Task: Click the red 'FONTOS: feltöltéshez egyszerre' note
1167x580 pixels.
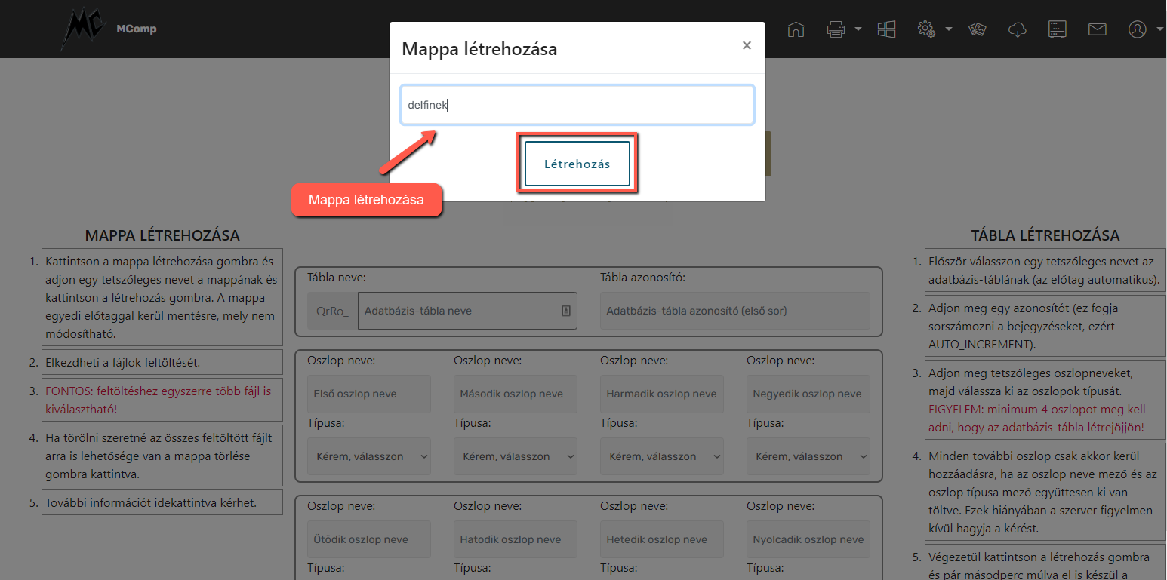Action: tap(158, 400)
